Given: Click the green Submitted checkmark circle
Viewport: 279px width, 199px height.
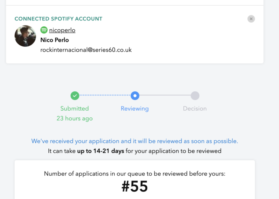Looking at the screenshot, I should pyautogui.click(x=75, y=96).
